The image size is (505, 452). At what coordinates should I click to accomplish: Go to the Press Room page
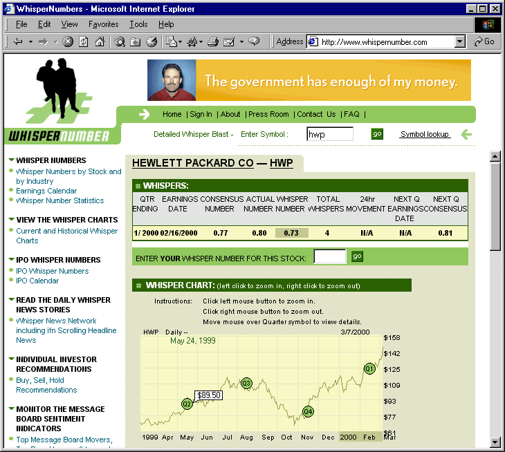(268, 114)
